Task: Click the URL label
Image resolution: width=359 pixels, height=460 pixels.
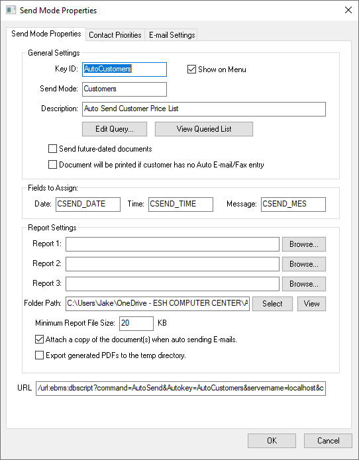Action: 25,388
